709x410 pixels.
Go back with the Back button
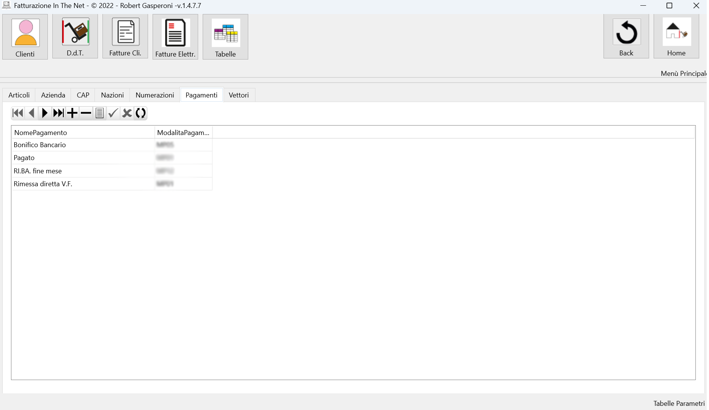[626, 36]
